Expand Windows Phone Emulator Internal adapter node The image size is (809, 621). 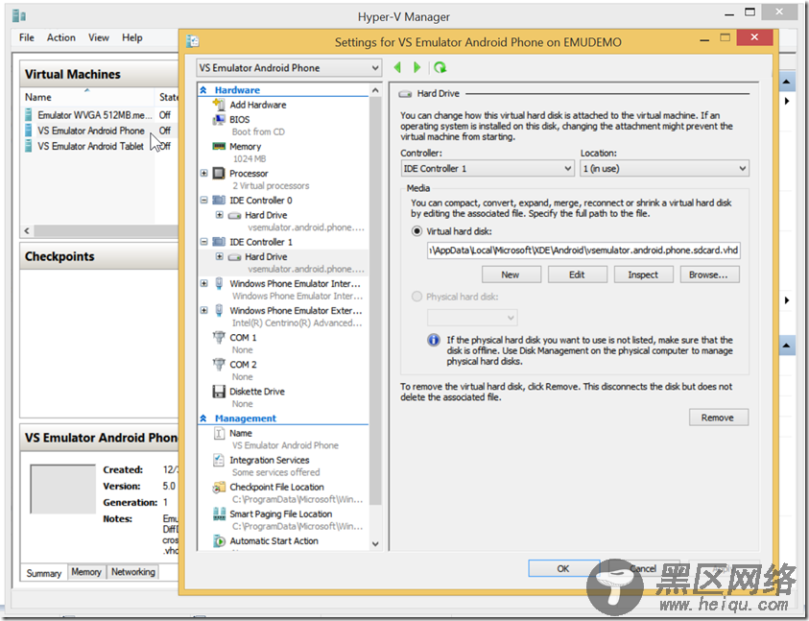[x=203, y=283]
